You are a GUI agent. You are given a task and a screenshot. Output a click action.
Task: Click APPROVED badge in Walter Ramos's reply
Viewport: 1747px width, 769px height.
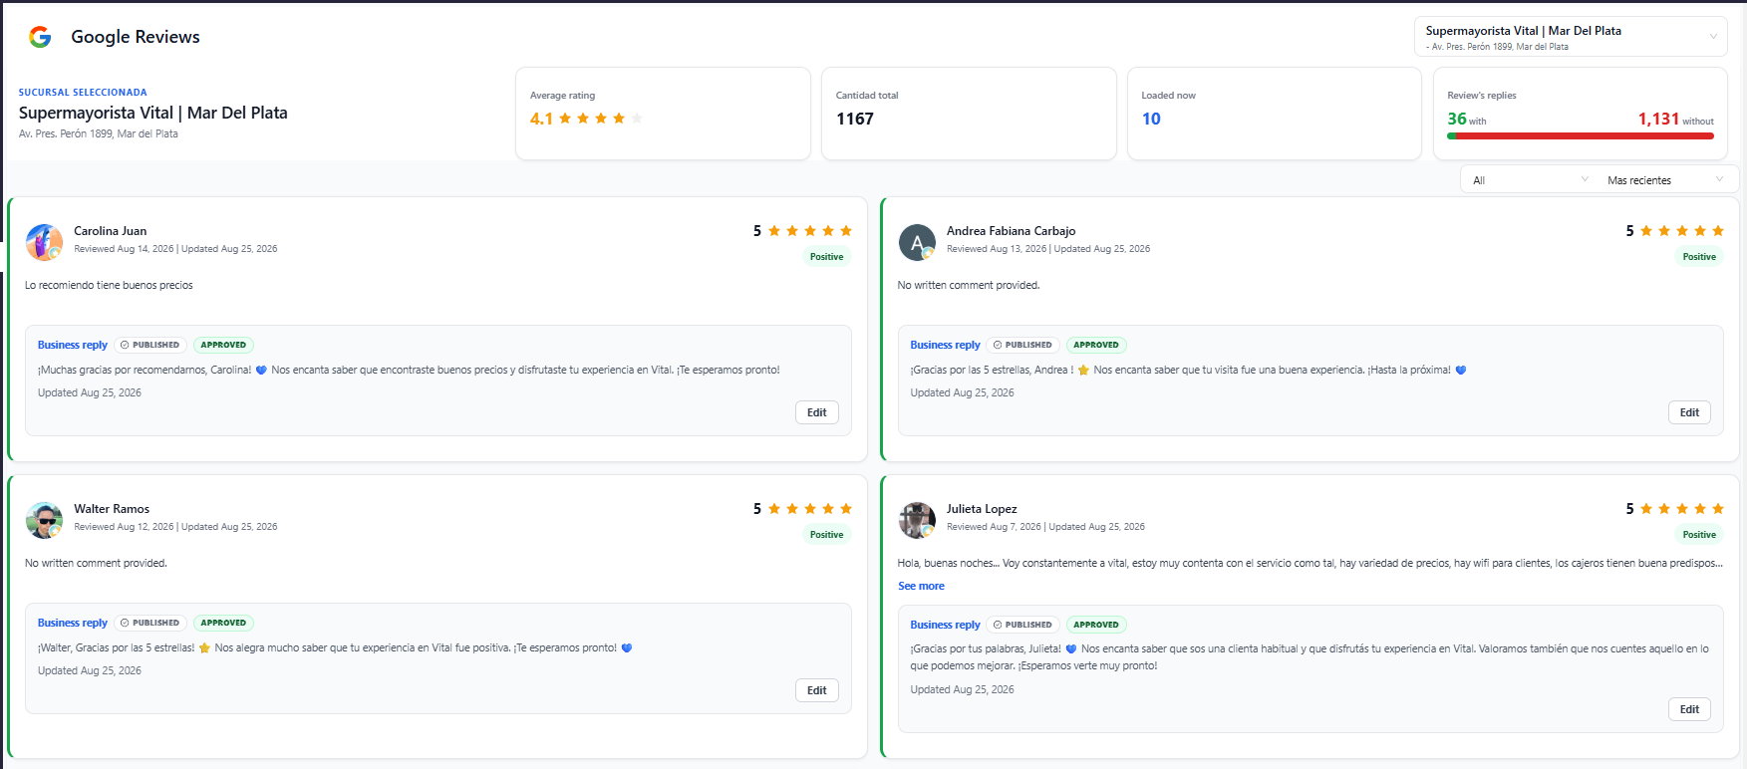pos(223,623)
